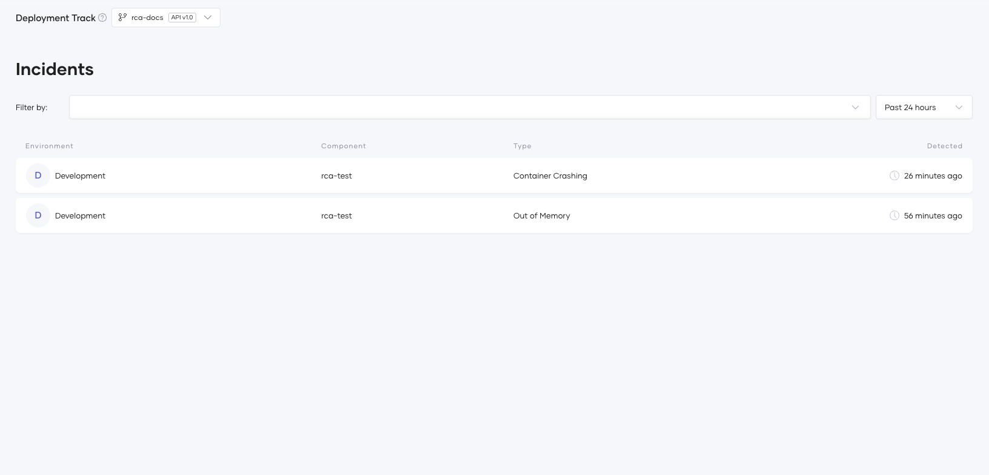The height and width of the screenshot is (475, 989).
Task: Click Development in the Out of Memory row
Action: (80, 215)
